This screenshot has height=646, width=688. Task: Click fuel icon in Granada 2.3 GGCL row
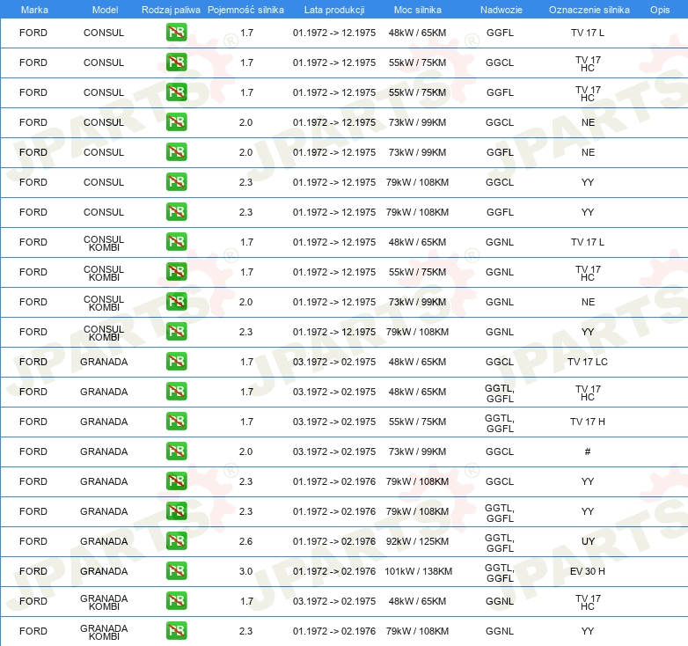tap(176, 481)
